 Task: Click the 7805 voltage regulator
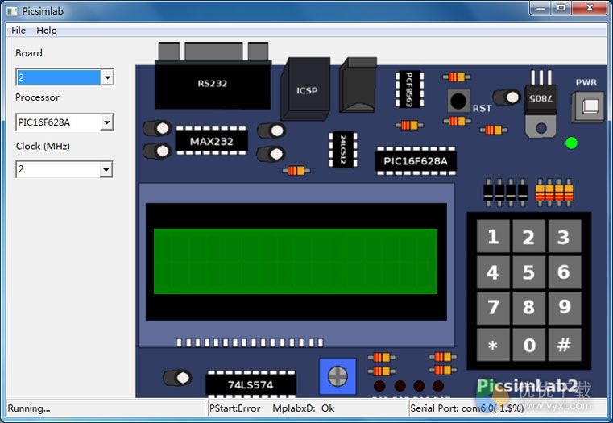click(541, 105)
